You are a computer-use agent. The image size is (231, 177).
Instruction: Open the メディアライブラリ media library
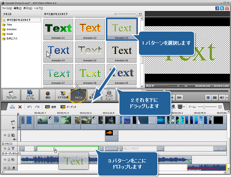click(30, 95)
